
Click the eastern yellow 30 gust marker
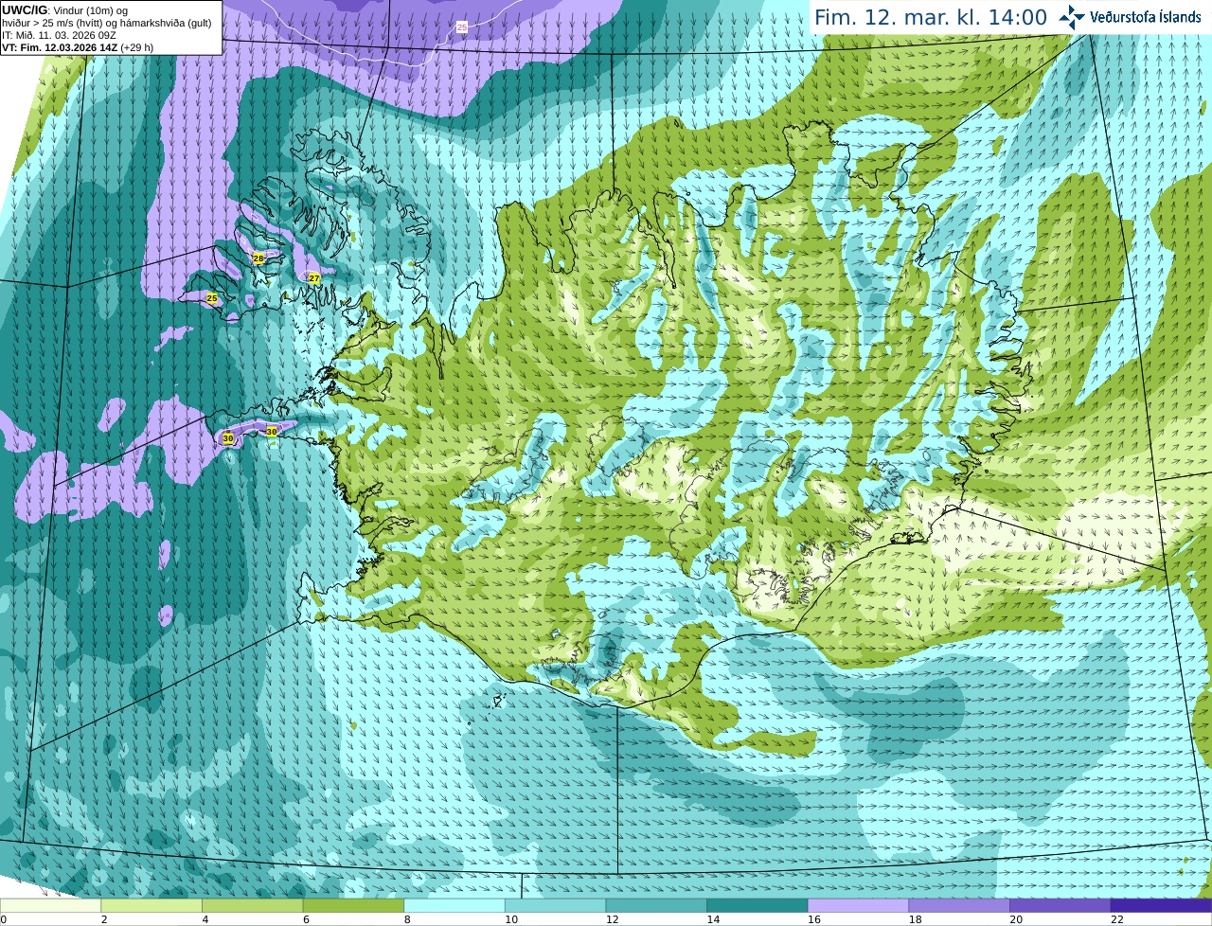pos(272,431)
